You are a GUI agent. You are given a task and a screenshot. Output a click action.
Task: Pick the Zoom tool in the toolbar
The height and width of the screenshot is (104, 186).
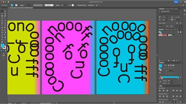click(5, 41)
